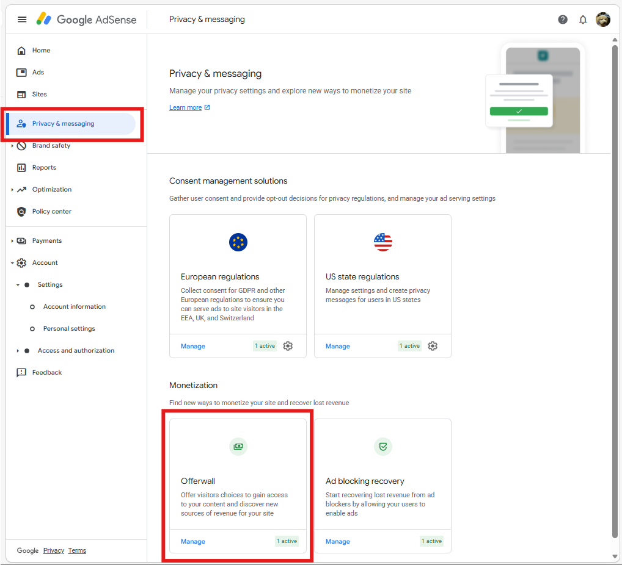Open the hamburger main menu
This screenshot has width=622, height=565.
pyautogui.click(x=22, y=20)
